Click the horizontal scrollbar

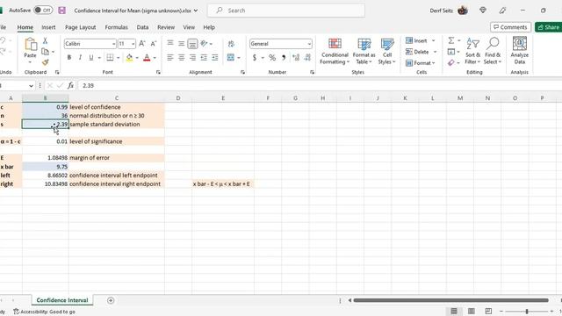pyautogui.click(x=450, y=300)
